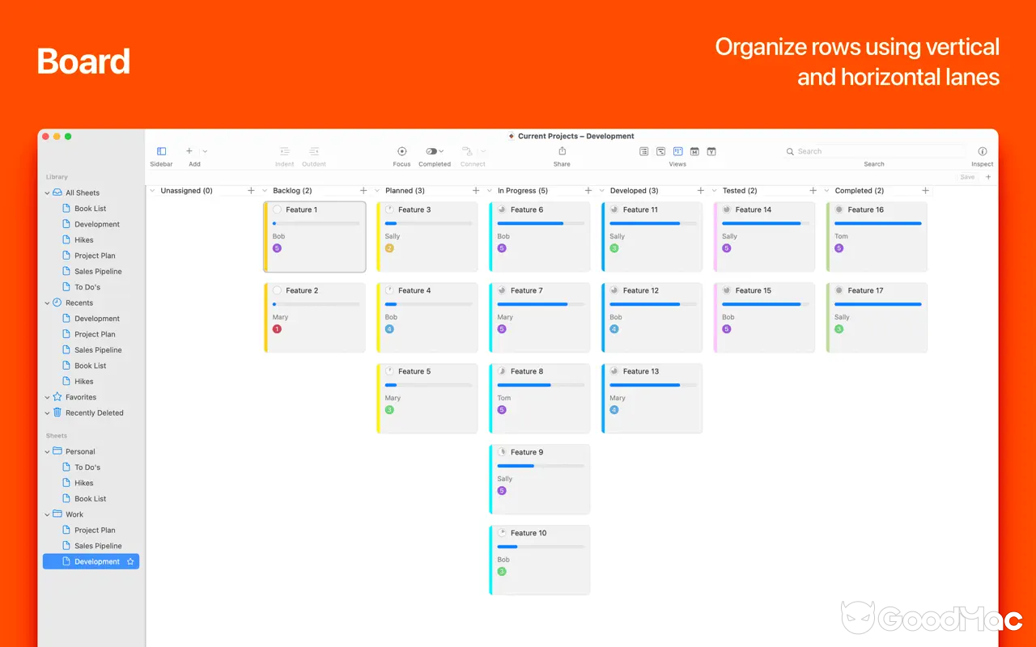
Task: Open the Month calendar view
Action: [694, 151]
